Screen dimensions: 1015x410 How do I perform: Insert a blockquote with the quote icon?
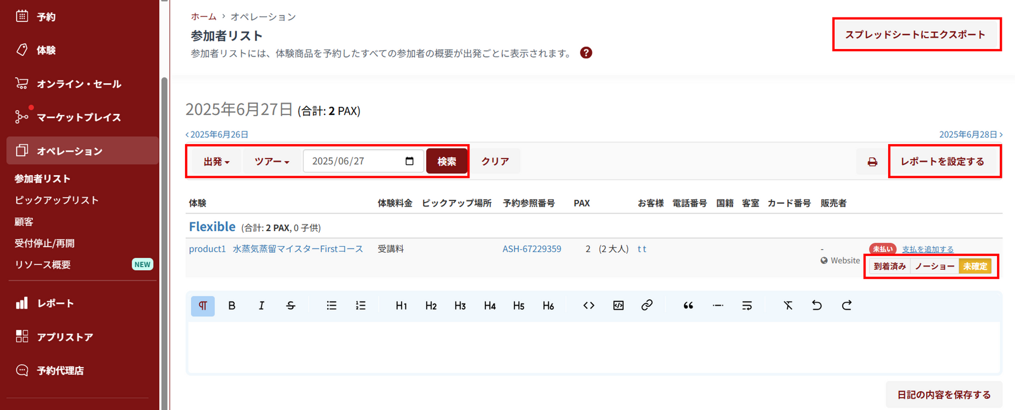click(x=688, y=306)
